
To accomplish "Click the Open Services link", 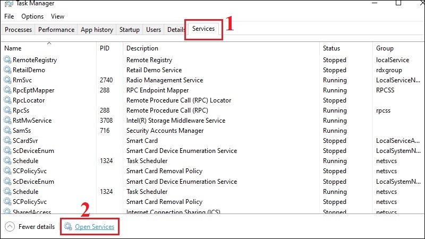I will [95, 227].
